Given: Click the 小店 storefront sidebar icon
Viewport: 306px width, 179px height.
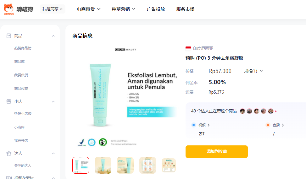Looking at the screenshot, I should [9, 101].
